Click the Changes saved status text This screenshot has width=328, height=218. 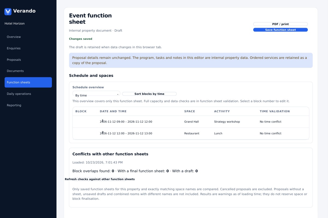(x=81, y=39)
